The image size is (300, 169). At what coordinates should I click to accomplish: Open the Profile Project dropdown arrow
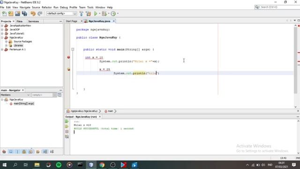[x=118, y=14]
